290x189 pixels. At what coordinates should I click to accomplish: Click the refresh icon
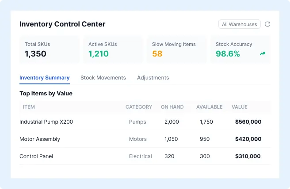tap(267, 24)
